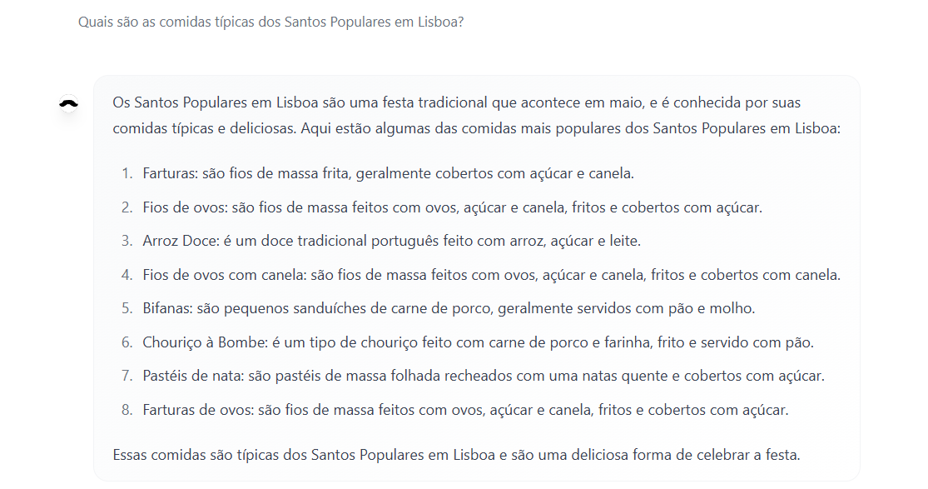Click the Arroz Doce list entry
Viewport: 928px width, 489px height.
pos(392,242)
